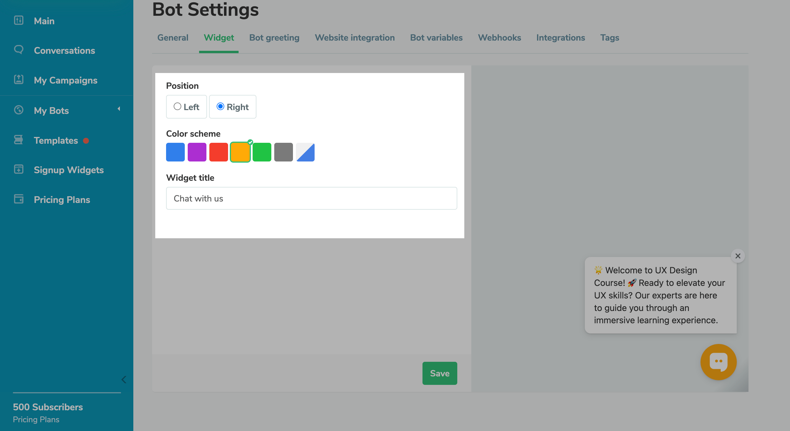Switch to the Bot greeting tab
Screen dimensions: 790x431
274,38
